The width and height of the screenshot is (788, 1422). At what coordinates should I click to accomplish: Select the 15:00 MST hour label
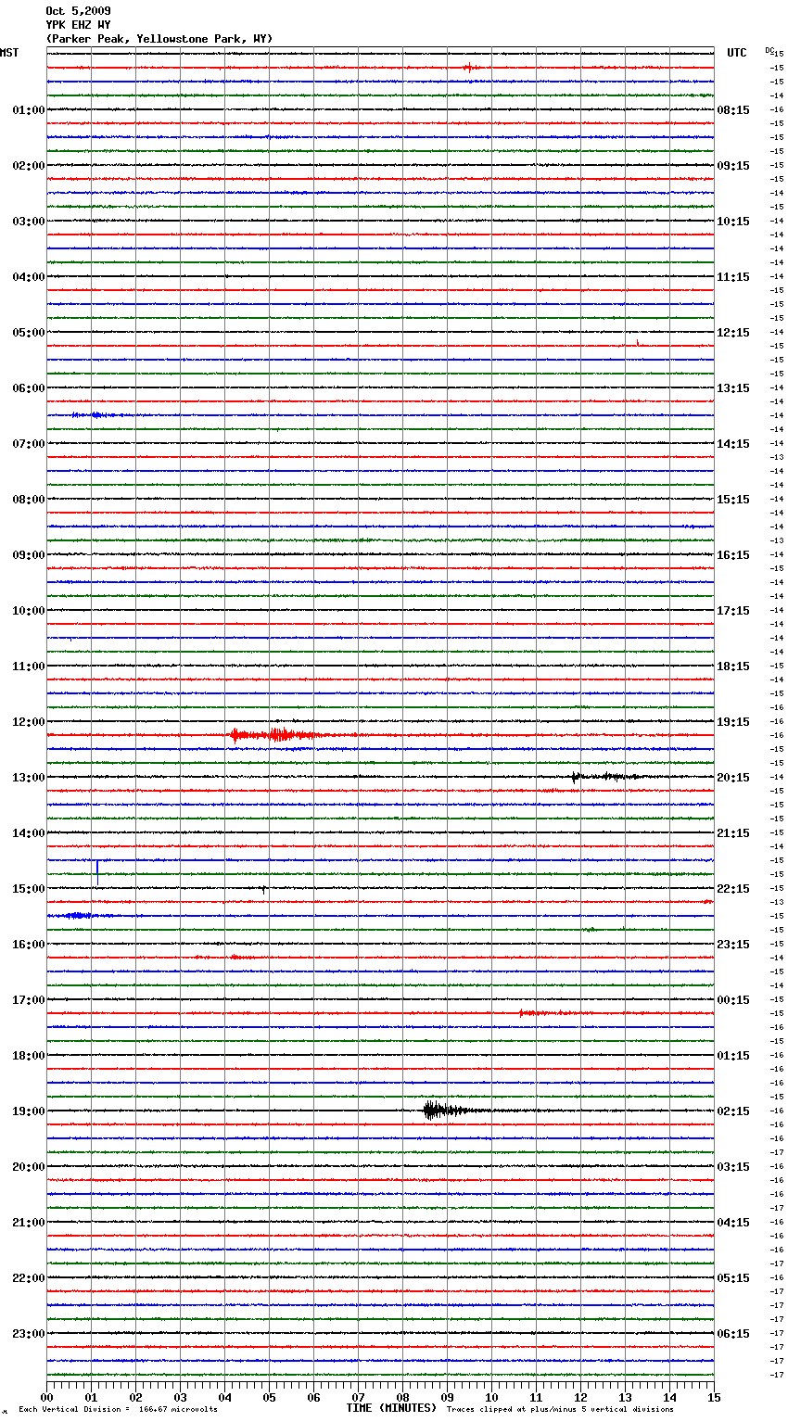(x=29, y=889)
